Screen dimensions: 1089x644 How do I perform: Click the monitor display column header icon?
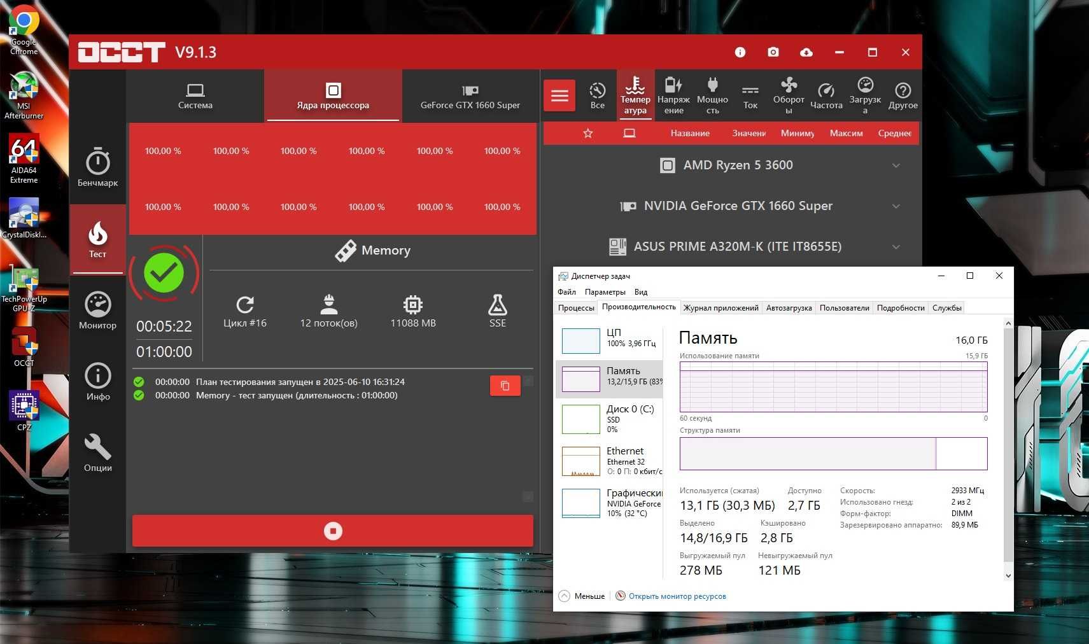[629, 133]
